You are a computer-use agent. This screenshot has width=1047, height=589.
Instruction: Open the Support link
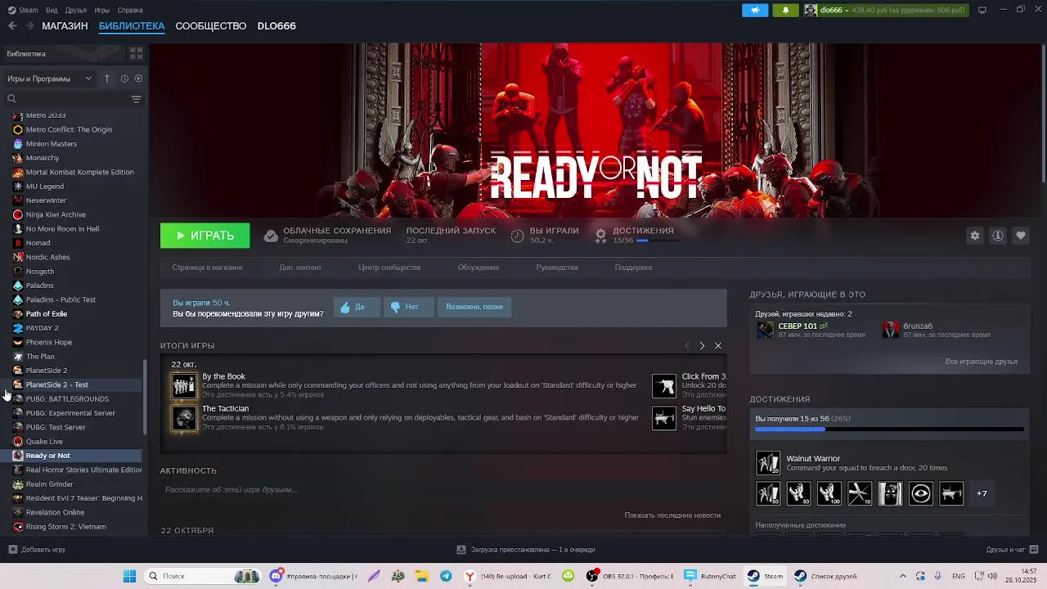click(633, 268)
